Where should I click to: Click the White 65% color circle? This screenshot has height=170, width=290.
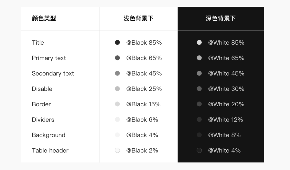(199, 58)
